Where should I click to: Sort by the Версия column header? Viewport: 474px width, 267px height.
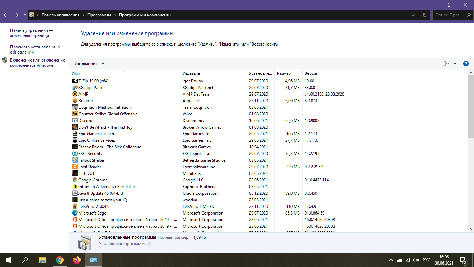pos(324,73)
